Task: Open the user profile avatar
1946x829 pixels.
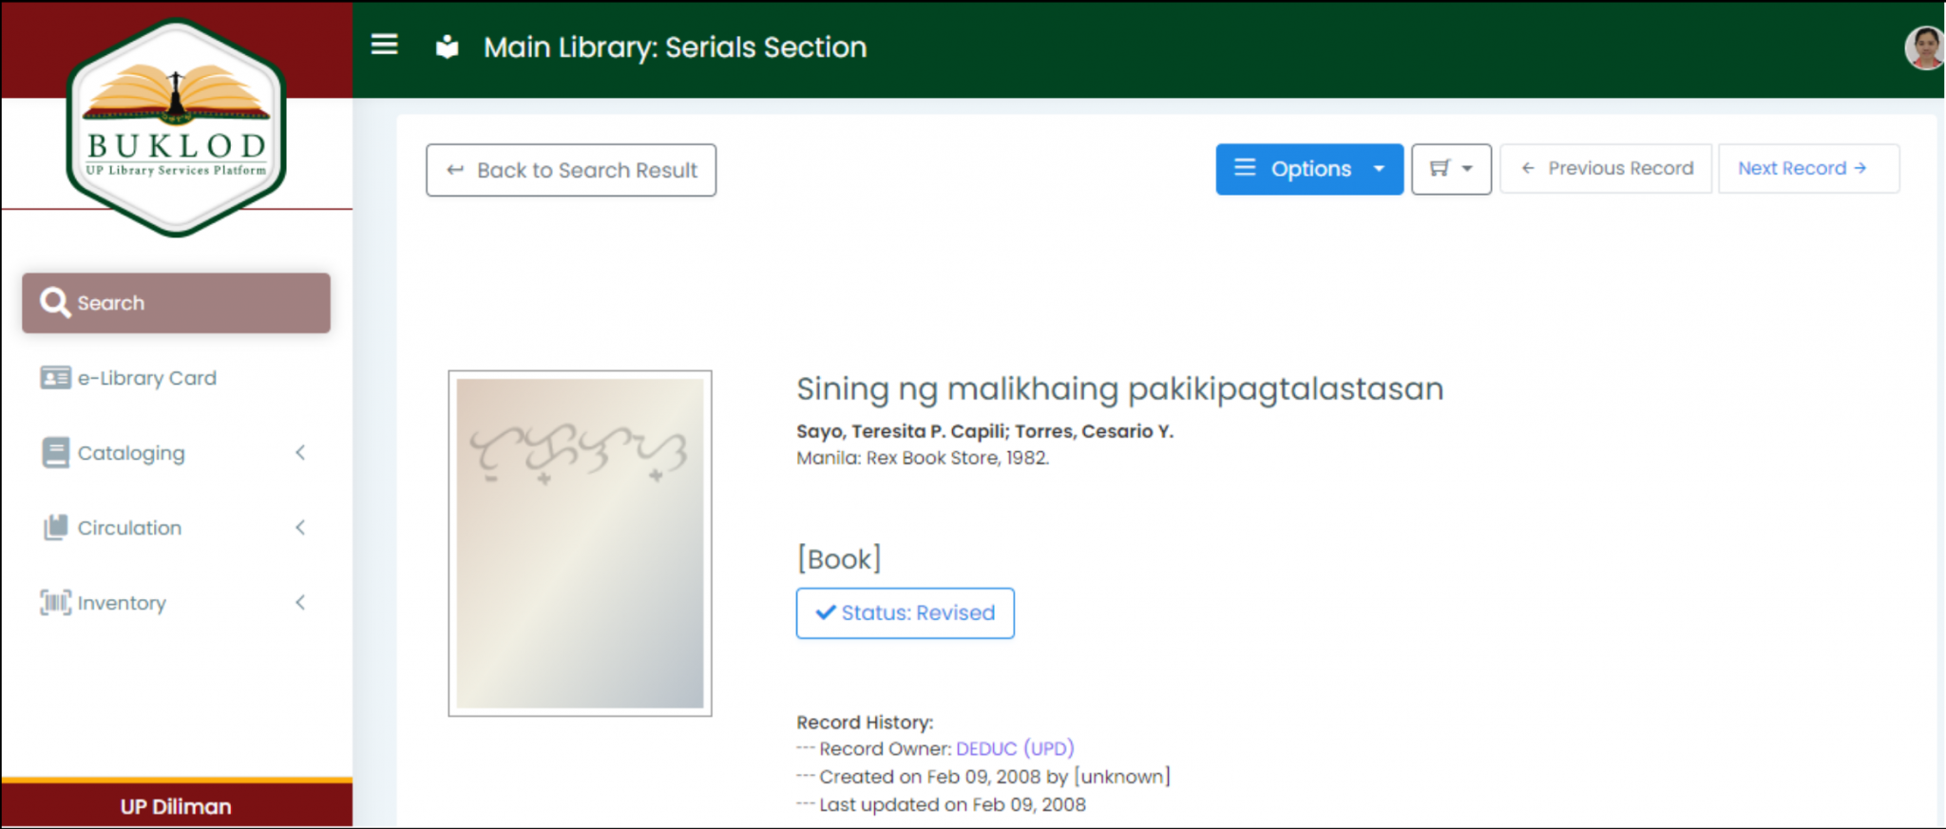Action: tap(1924, 47)
